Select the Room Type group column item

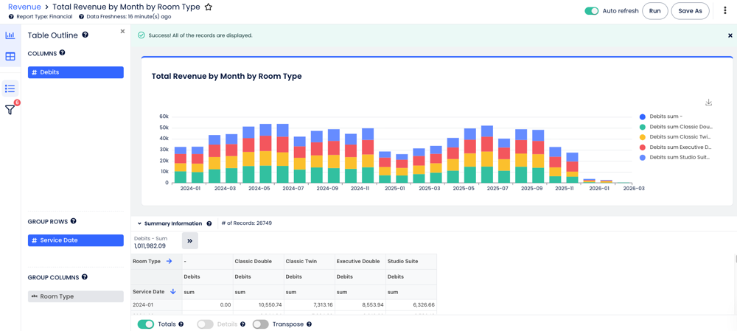(x=76, y=296)
